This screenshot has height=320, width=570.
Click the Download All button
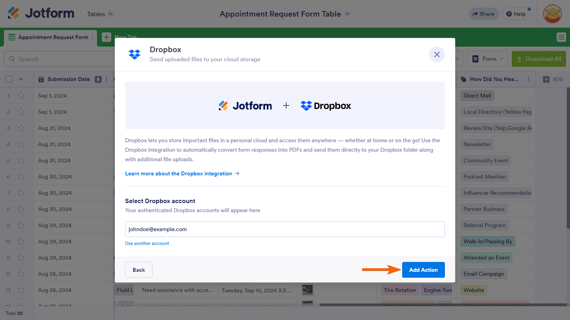point(539,59)
